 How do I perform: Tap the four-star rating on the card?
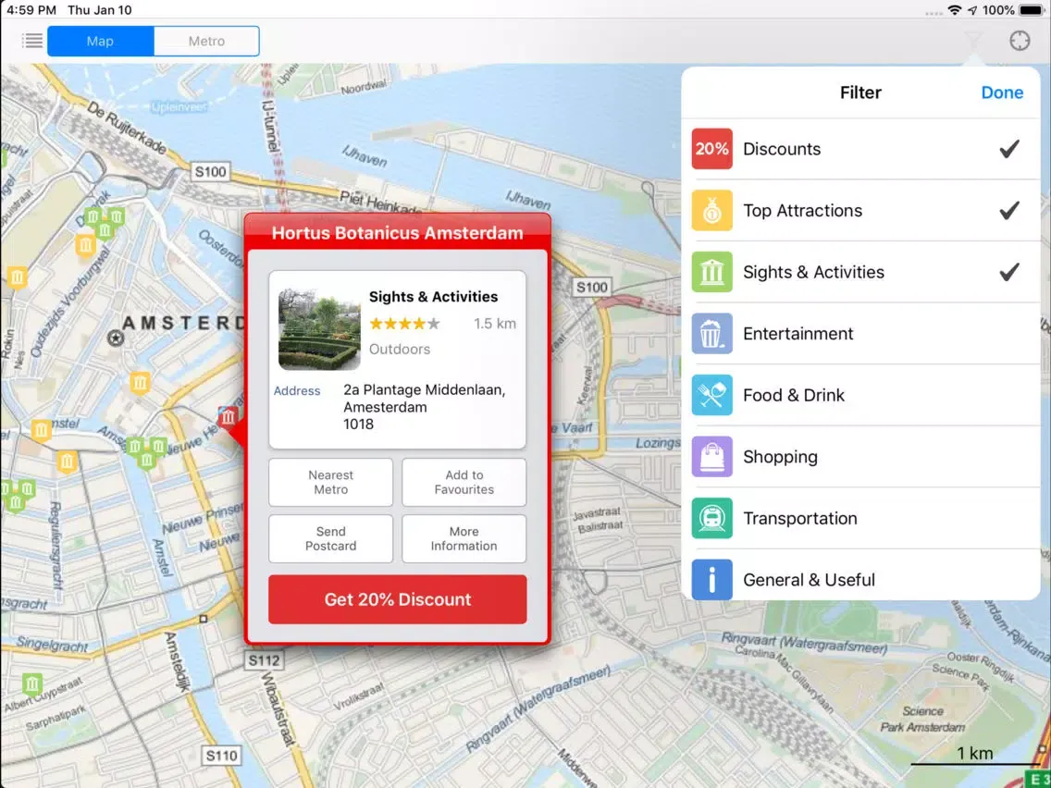tap(404, 325)
